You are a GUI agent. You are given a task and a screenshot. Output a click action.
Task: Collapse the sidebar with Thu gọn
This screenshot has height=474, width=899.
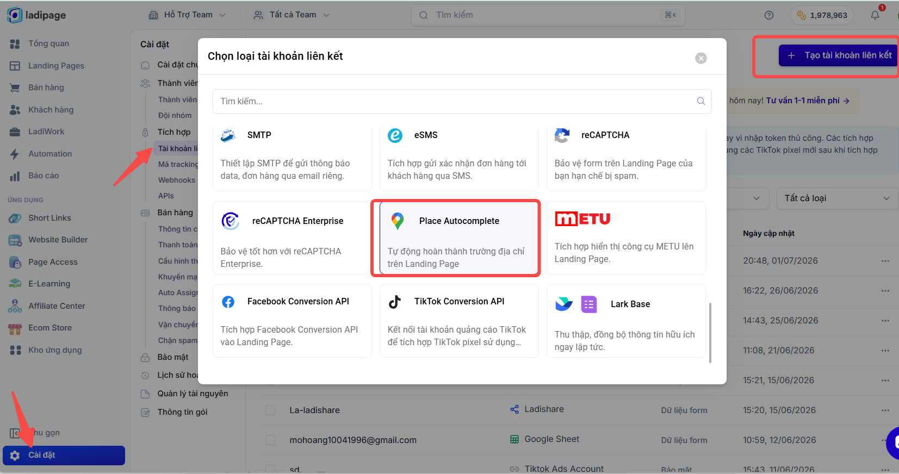(35, 433)
